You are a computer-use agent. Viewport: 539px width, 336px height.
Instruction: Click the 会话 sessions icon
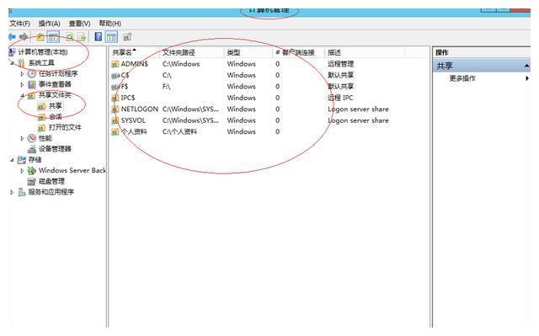tap(41, 117)
